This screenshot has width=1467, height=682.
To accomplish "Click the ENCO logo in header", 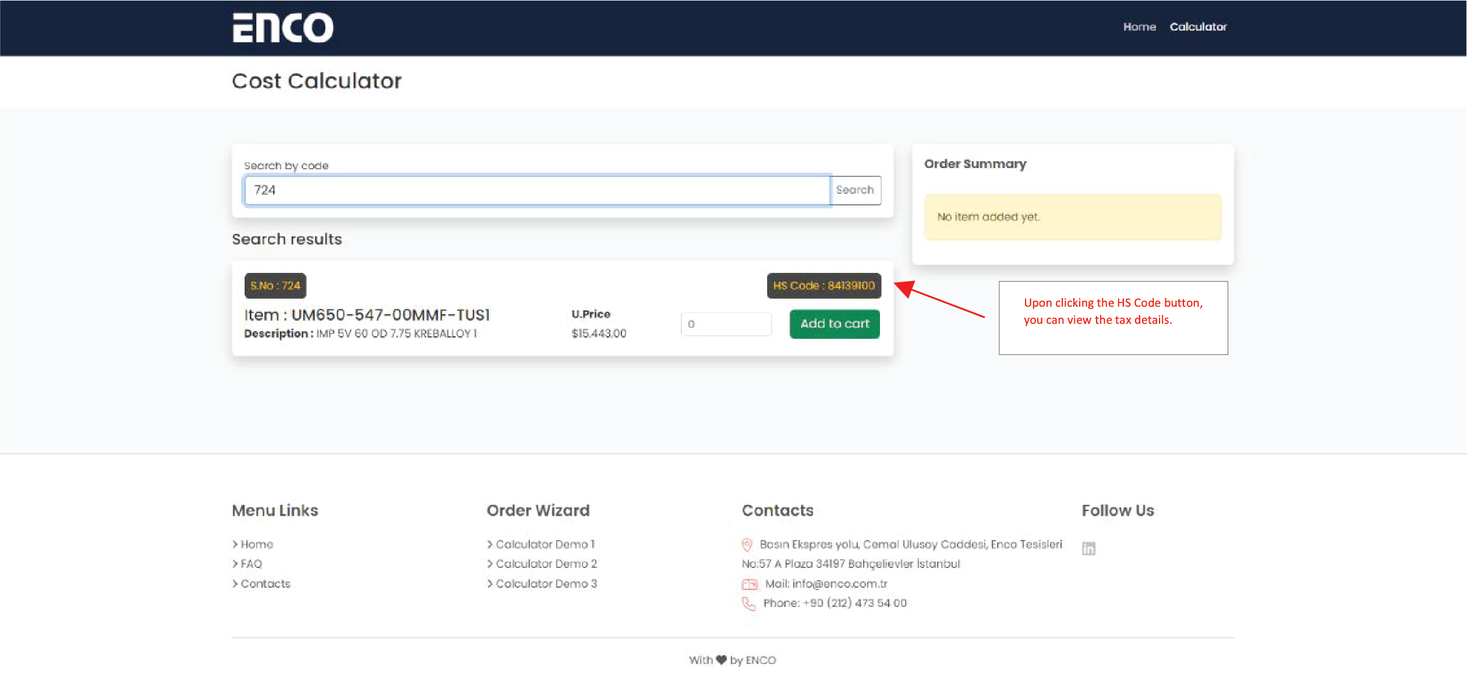I will coord(283,27).
